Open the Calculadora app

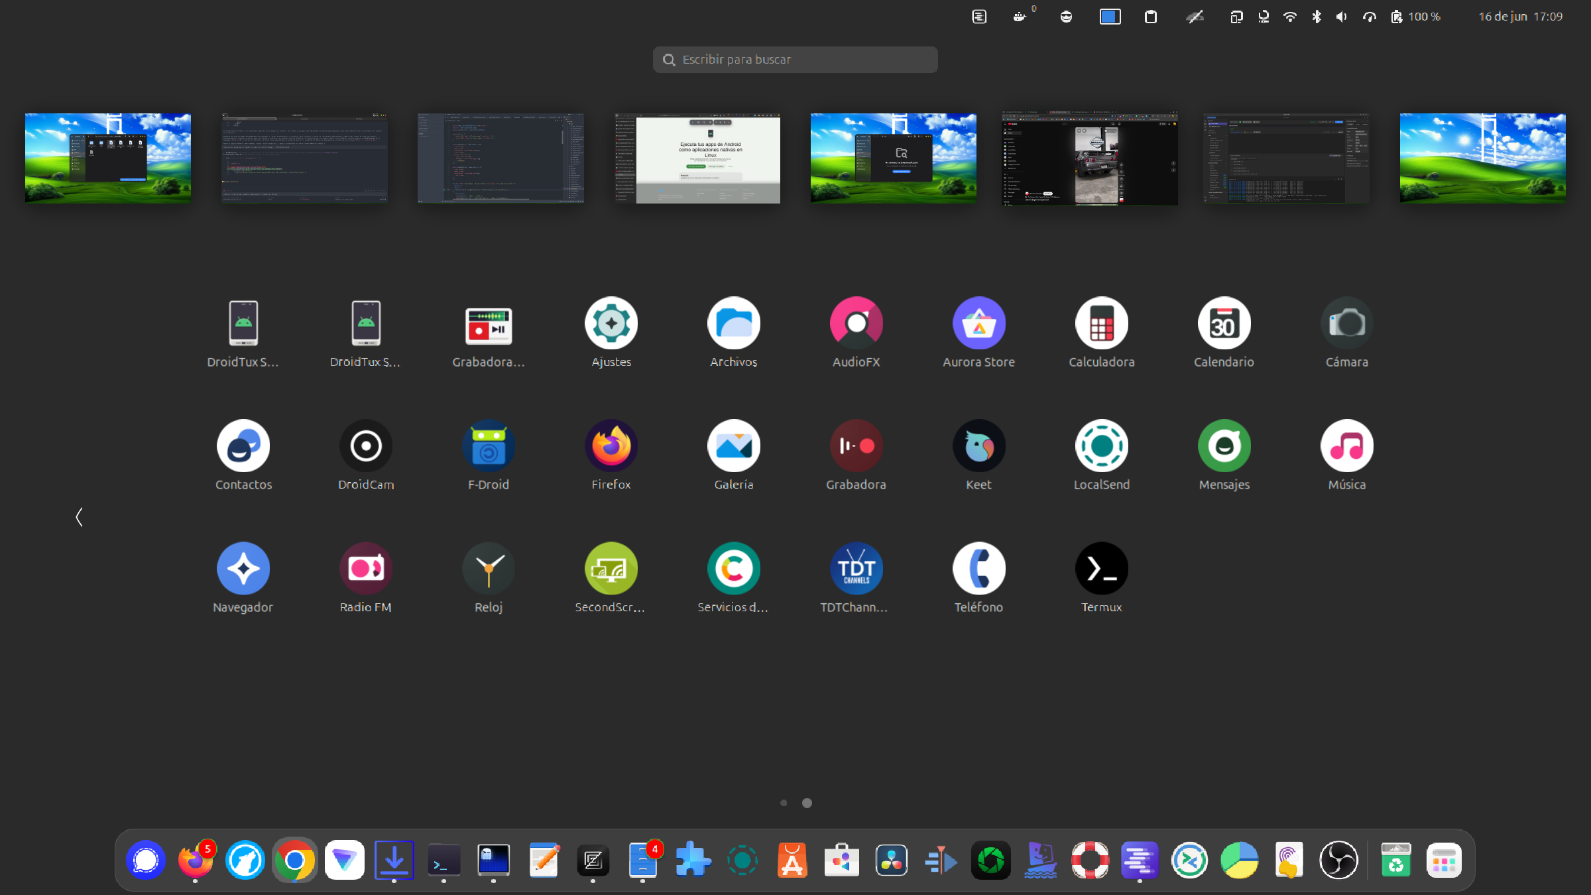point(1102,324)
